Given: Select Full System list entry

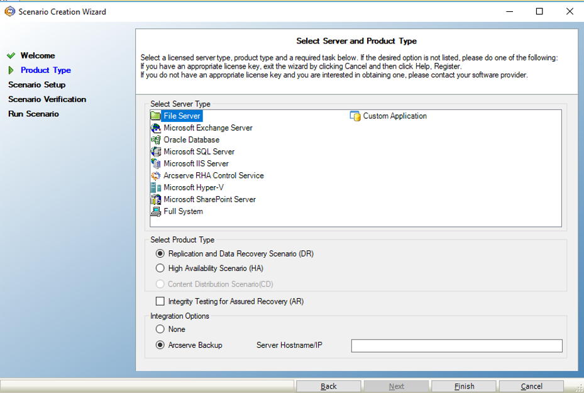Looking at the screenshot, I should tap(183, 211).
